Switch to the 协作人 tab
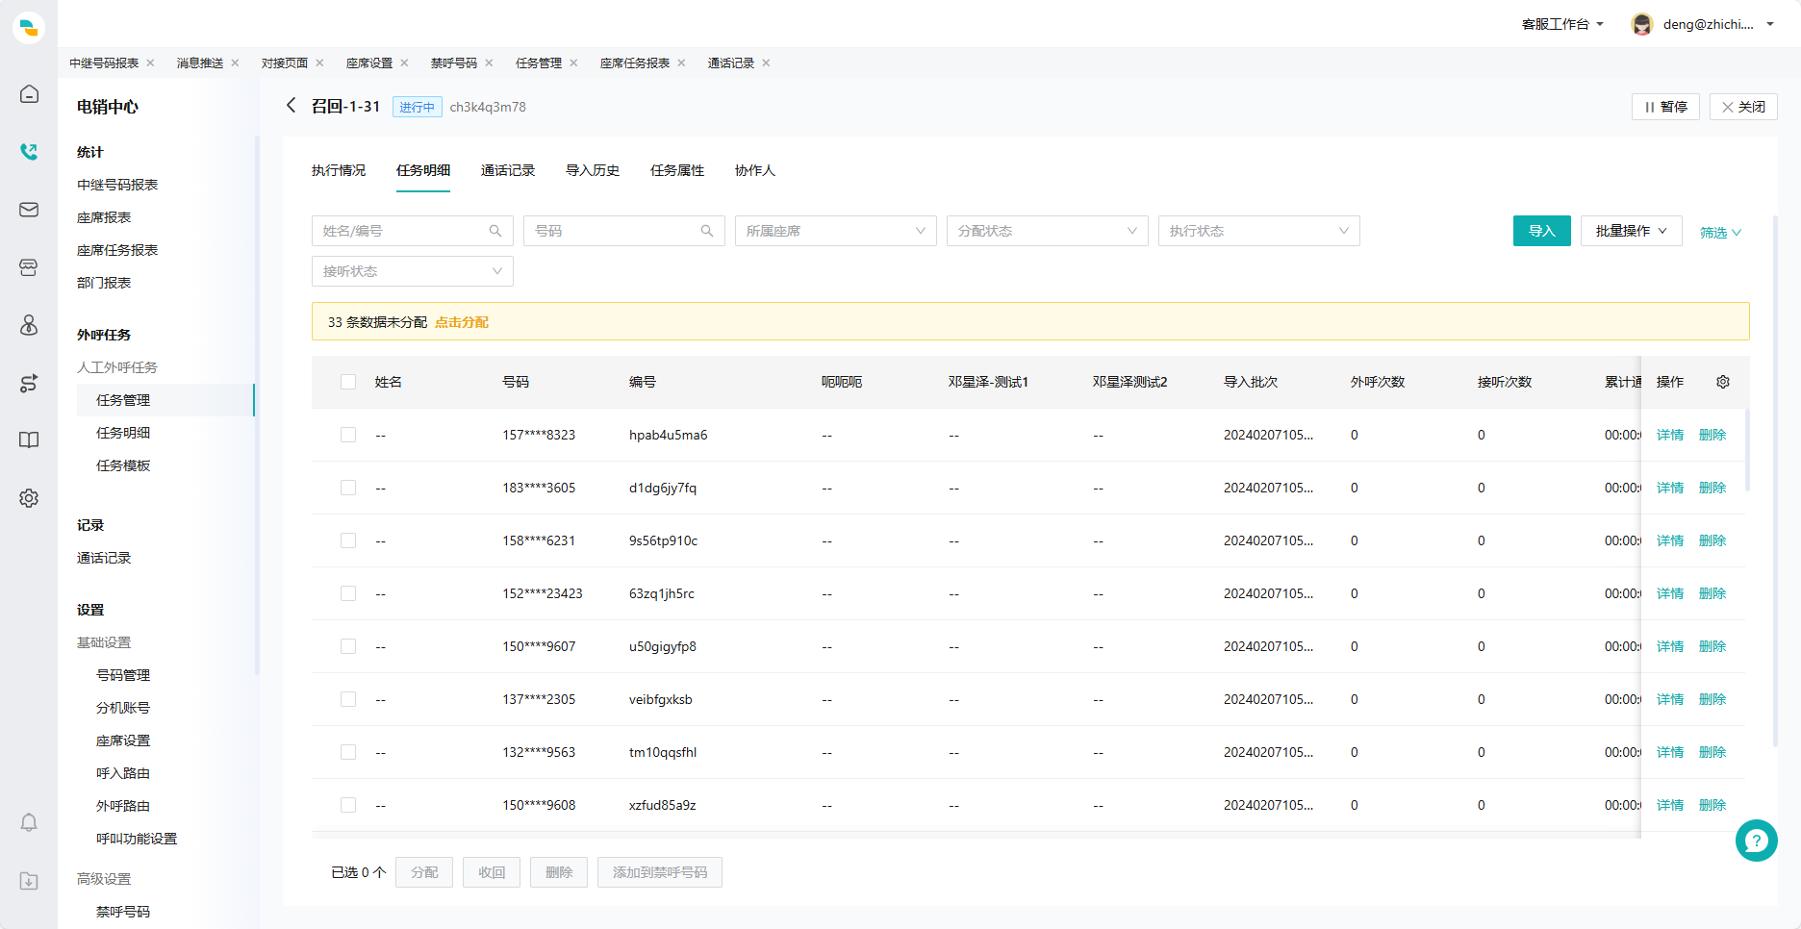 coord(755,170)
